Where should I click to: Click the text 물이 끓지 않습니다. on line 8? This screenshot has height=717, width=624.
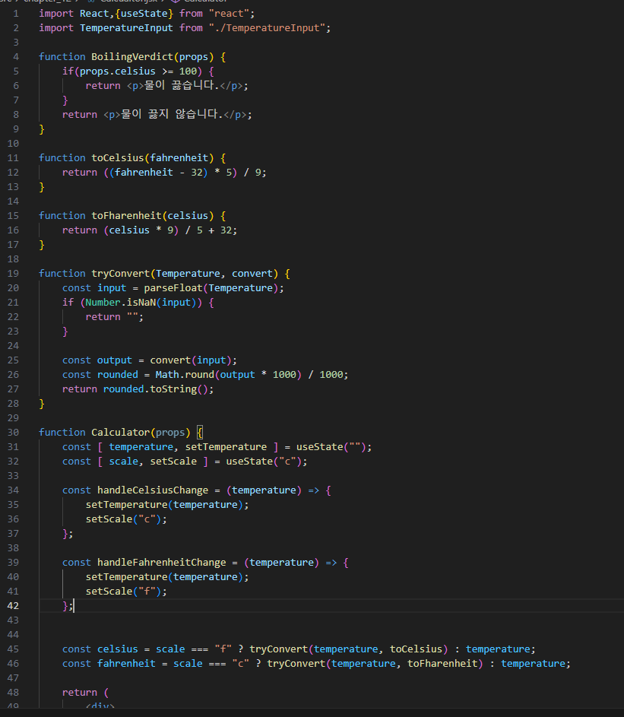click(172, 114)
